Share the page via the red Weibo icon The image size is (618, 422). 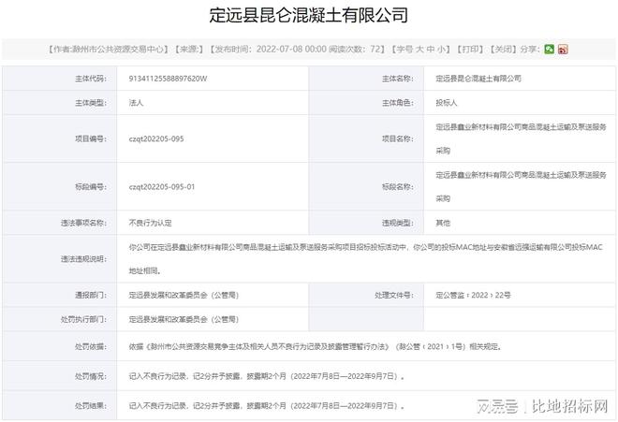(x=563, y=50)
